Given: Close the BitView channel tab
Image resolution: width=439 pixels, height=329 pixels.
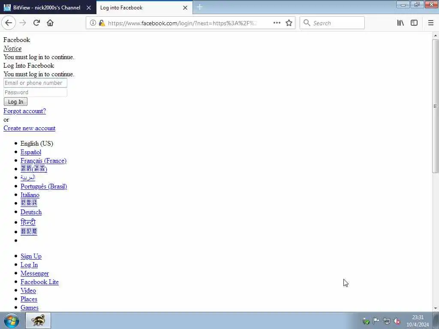Looking at the screenshot, I should (x=89, y=8).
